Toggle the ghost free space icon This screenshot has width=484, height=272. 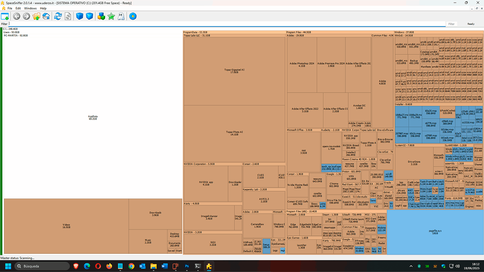(x=121, y=16)
